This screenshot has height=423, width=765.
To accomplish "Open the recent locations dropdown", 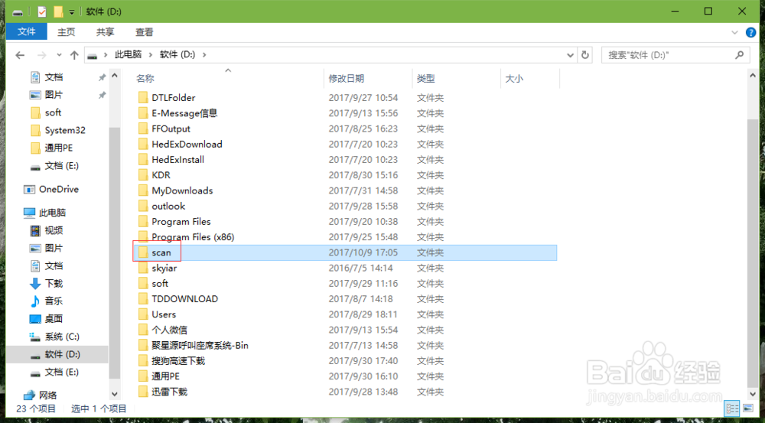I will 59,55.
